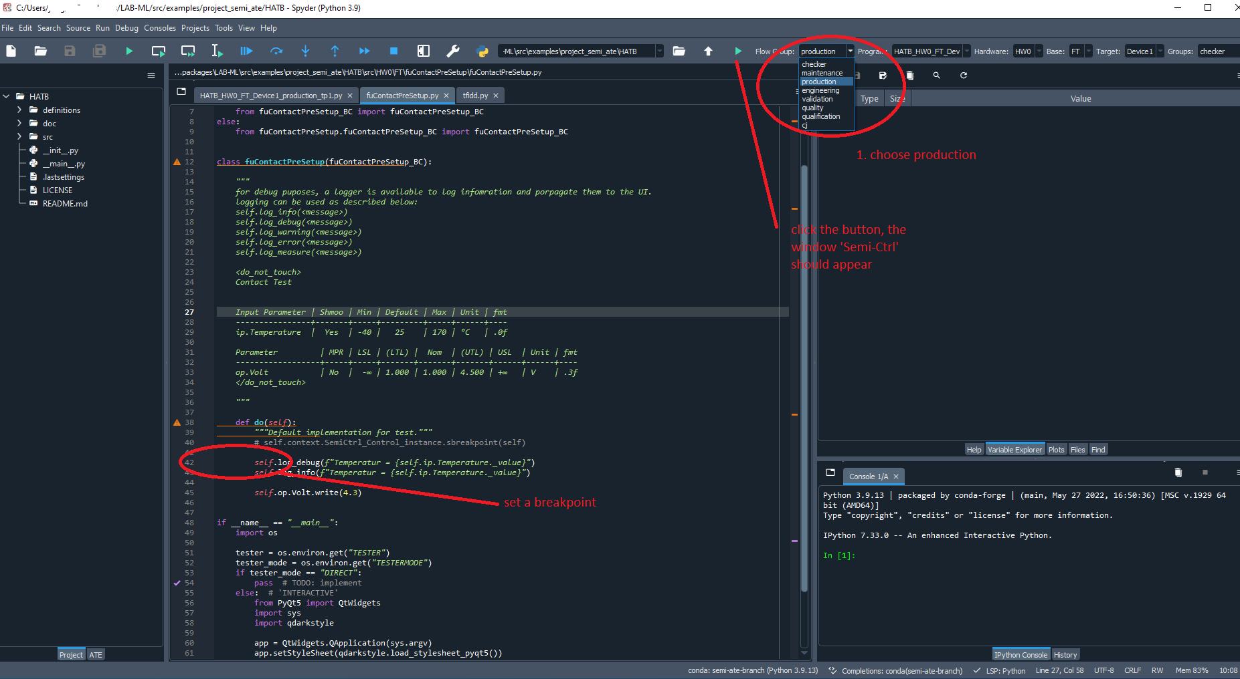Open the ATE tab in the left pane
1240x679 pixels.
96,655
